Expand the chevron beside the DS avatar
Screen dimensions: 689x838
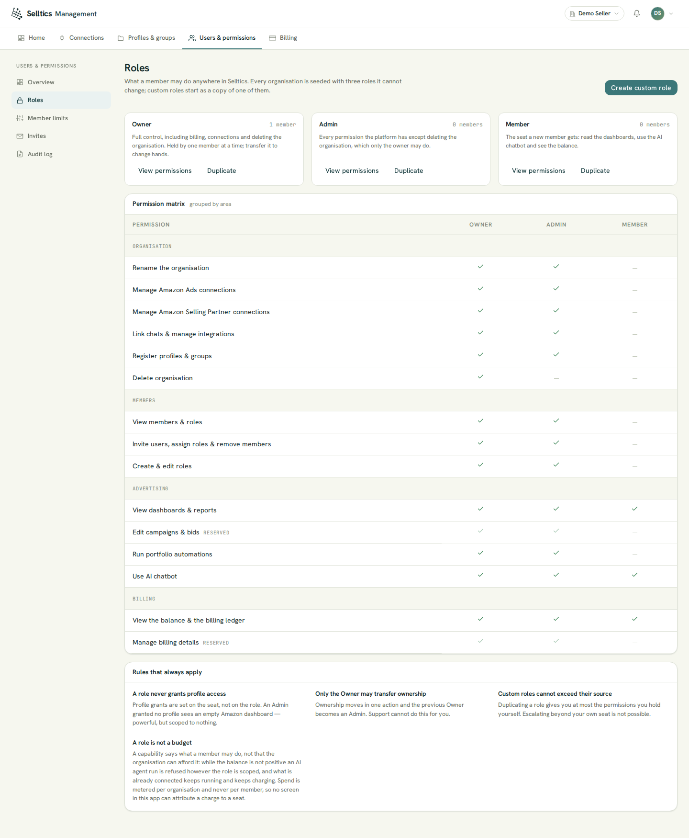(671, 13)
